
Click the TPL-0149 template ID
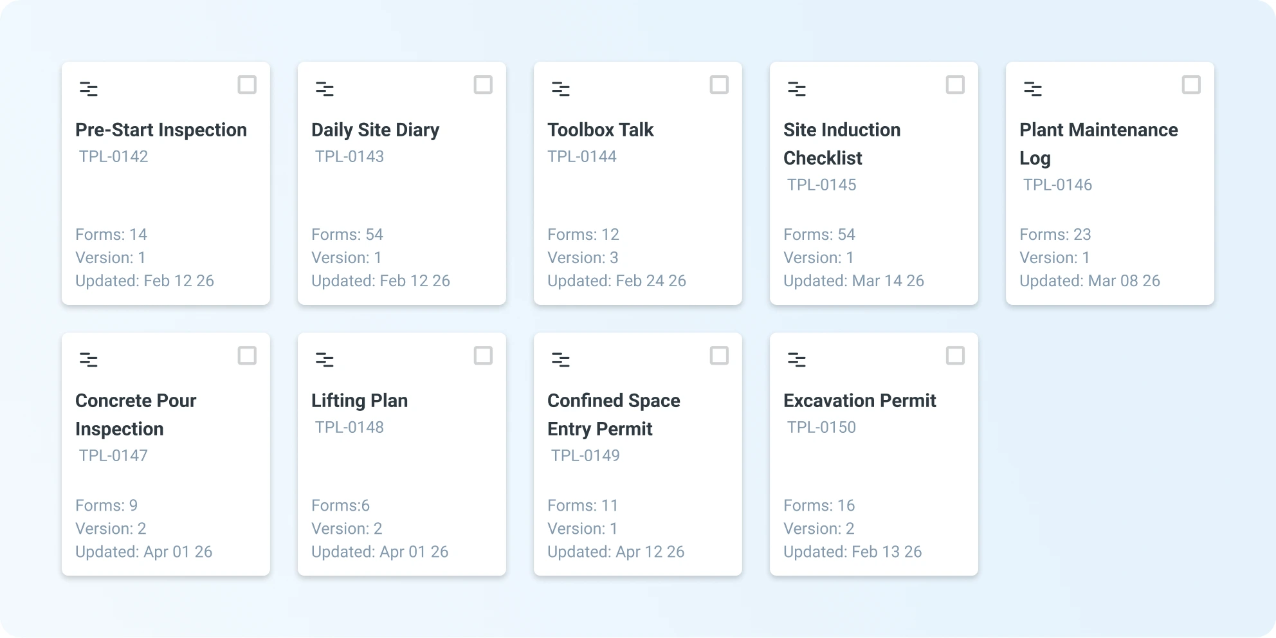click(585, 455)
